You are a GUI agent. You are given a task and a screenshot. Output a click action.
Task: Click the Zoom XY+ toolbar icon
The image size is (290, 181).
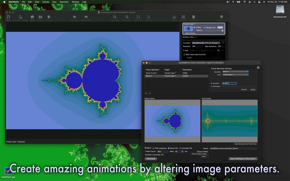pos(138,17)
